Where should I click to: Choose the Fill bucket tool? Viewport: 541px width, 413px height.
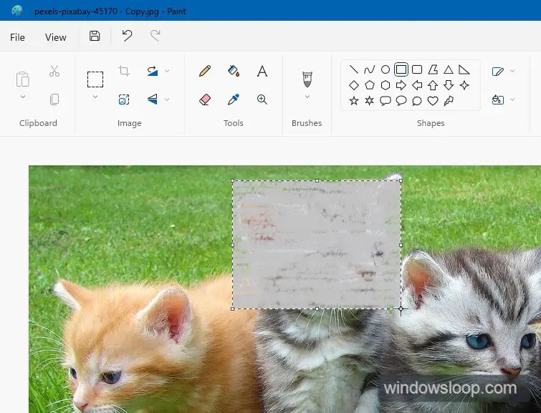pyautogui.click(x=234, y=71)
